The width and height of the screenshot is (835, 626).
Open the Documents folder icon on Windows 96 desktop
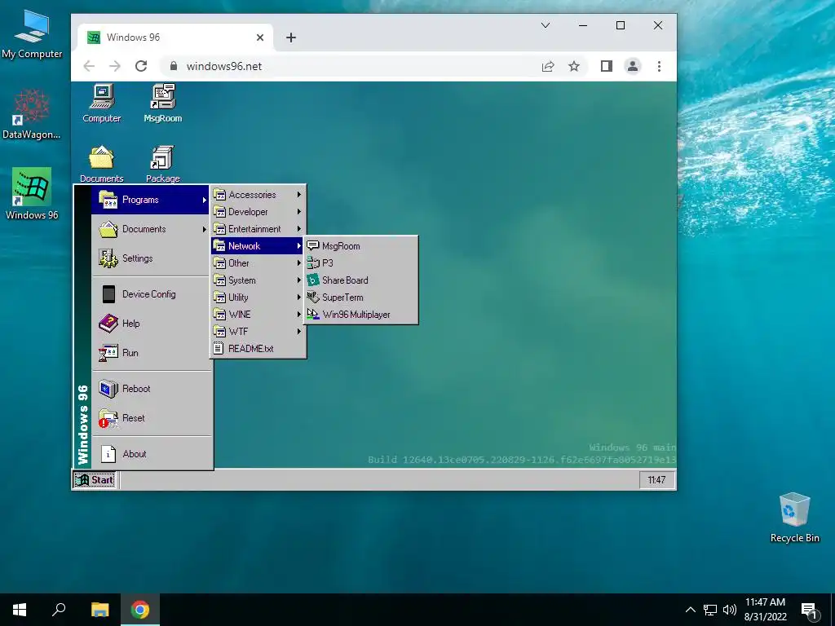click(102, 163)
